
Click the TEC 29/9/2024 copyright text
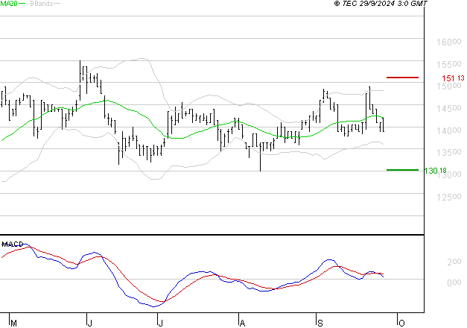[381, 4]
